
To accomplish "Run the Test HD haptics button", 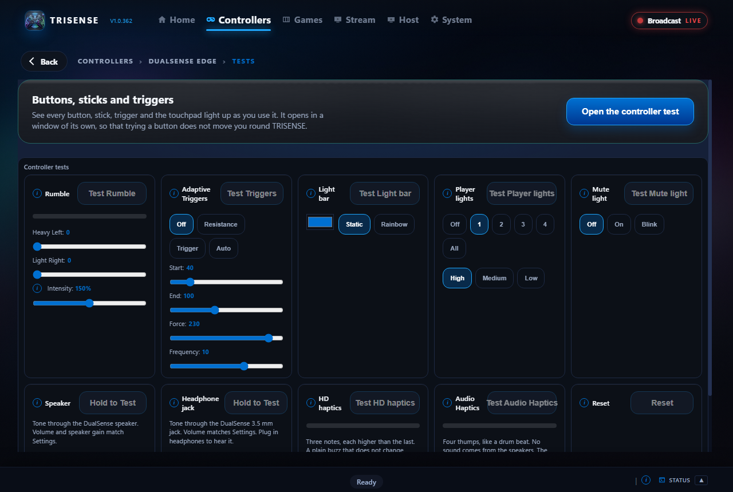I will pos(385,403).
